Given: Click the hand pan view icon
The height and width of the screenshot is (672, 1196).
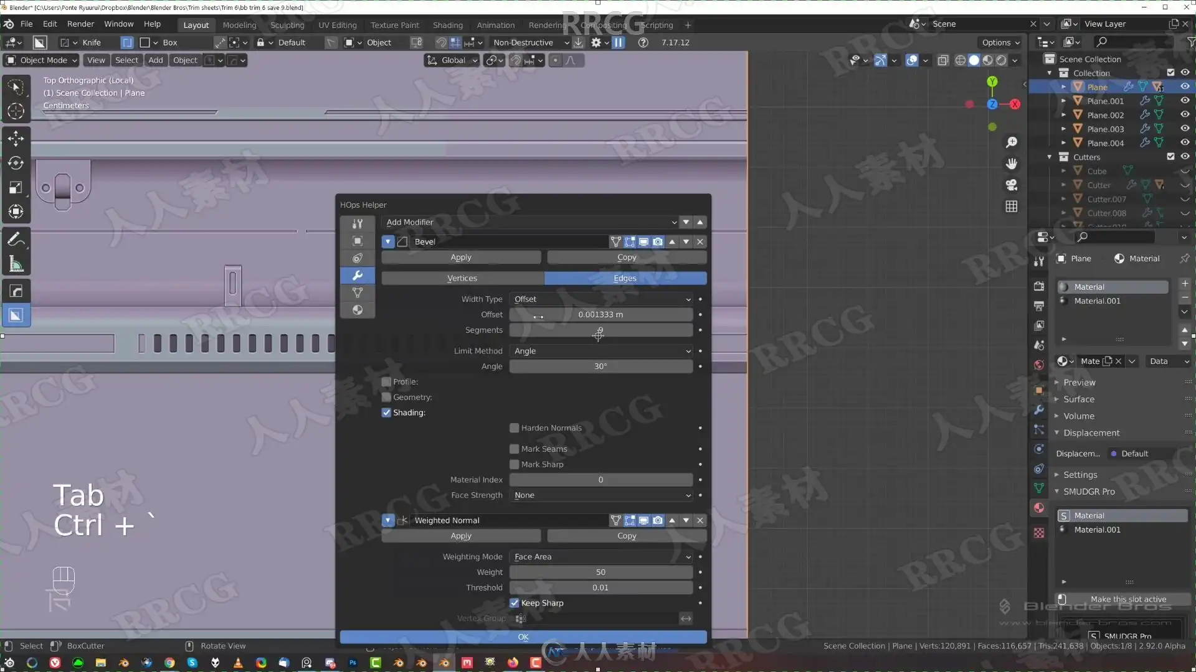Looking at the screenshot, I should pyautogui.click(x=1012, y=164).
